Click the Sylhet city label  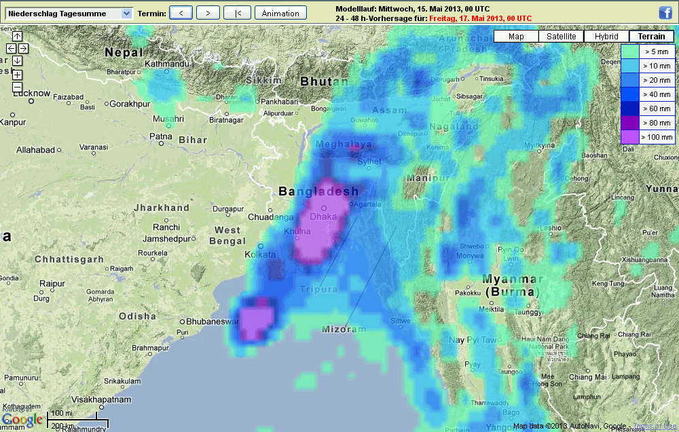point(369,161)
